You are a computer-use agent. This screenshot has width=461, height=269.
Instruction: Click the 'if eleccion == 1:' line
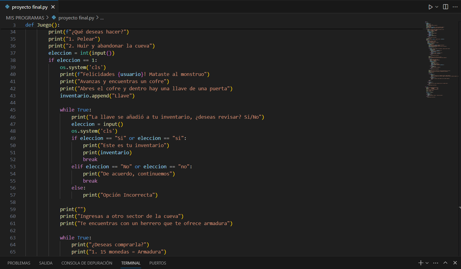73,60
